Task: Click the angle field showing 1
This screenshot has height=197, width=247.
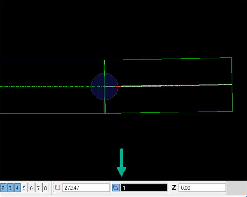Action: coord(144,188)
